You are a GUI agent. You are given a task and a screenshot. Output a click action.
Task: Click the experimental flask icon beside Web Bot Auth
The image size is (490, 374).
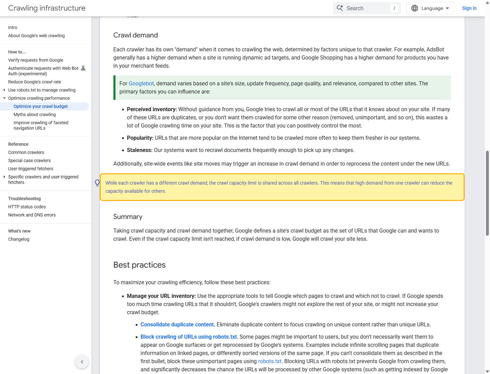click(83, 68)
